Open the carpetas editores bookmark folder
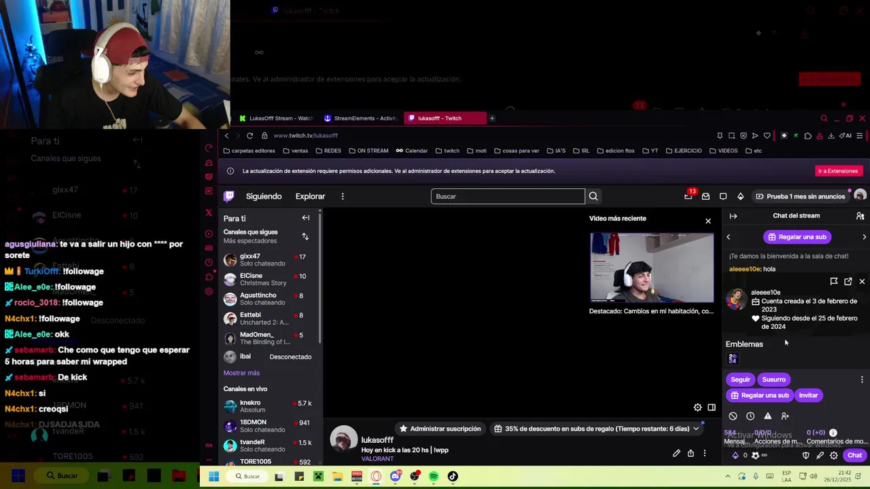Screen dimensions: 870x489 tap(249, 151)
